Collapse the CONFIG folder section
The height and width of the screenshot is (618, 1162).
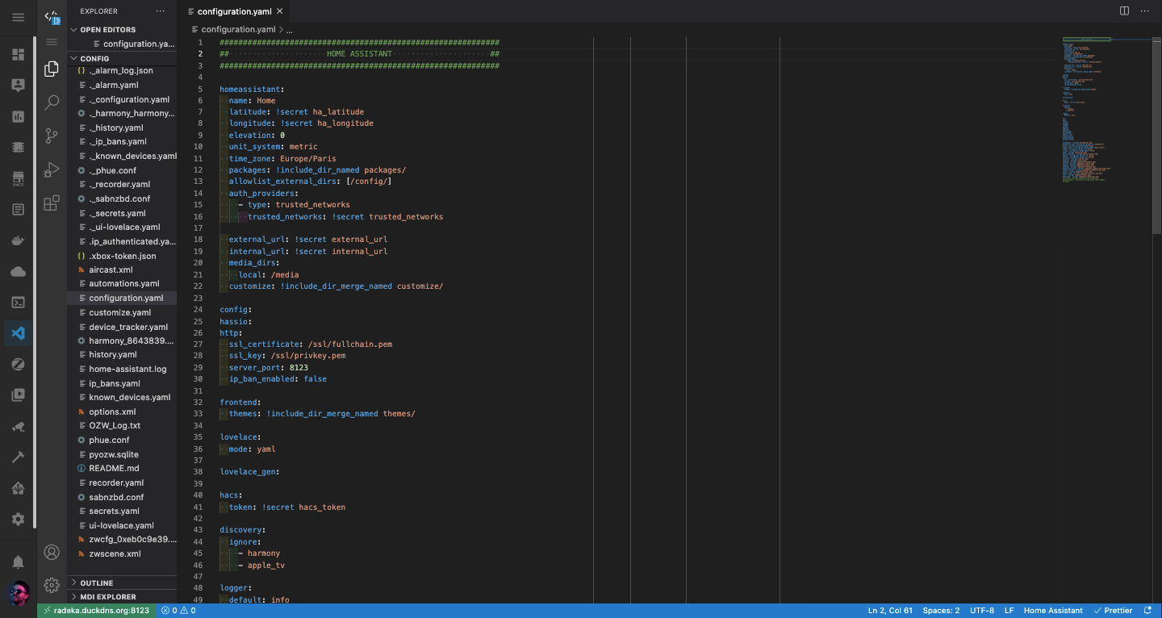coord(122,58)
